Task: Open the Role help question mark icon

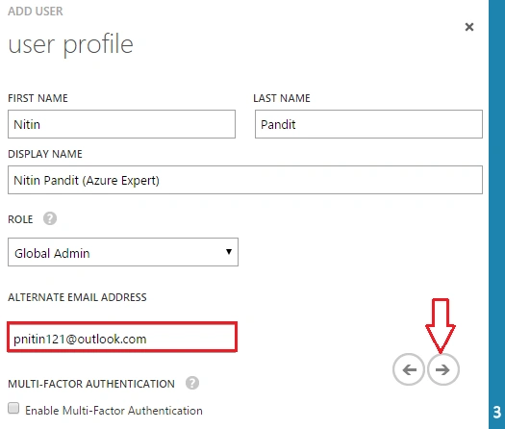Action: click(50, 218)
